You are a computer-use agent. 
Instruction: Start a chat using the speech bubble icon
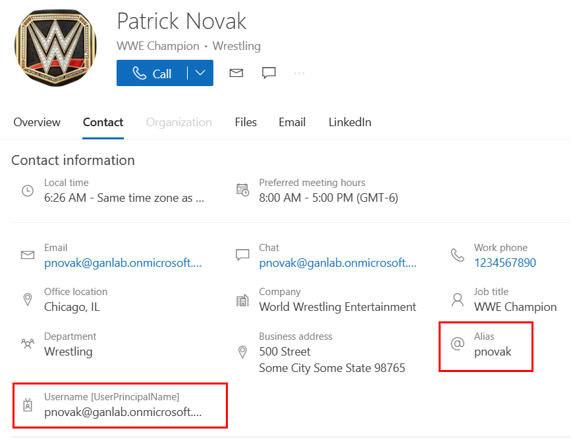(x=269, y=73)
